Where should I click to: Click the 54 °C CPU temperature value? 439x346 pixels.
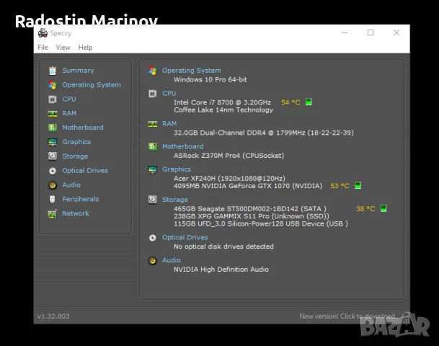[291, 102]
